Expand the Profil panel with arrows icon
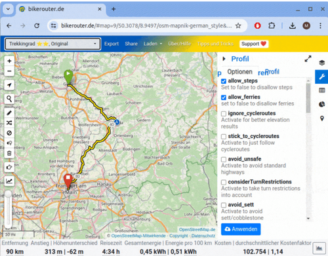328x256 pixels. 308,58
